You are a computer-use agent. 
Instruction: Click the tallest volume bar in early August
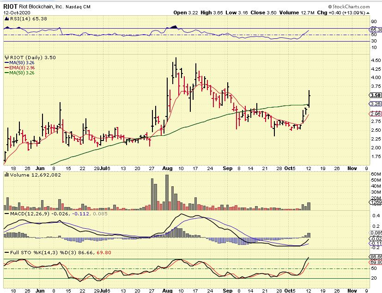pos(167,192)
